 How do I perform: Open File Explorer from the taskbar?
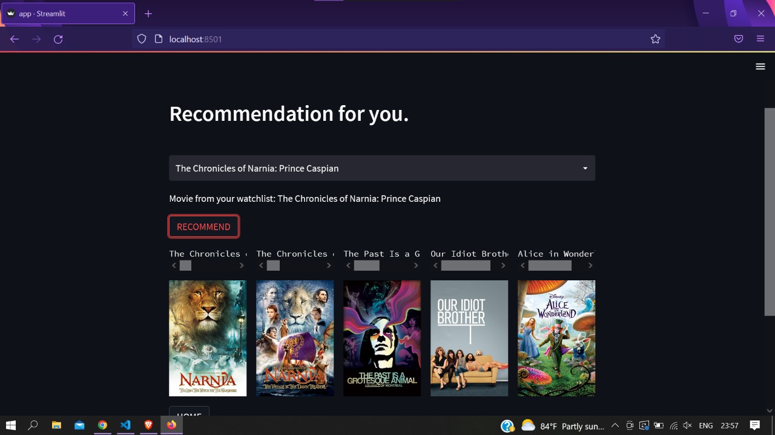pyautogui.click(x=56, y=425)
